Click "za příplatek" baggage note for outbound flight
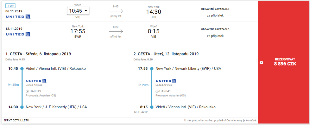The width and height of the screenshot is (310, 125). coord(215,15)
